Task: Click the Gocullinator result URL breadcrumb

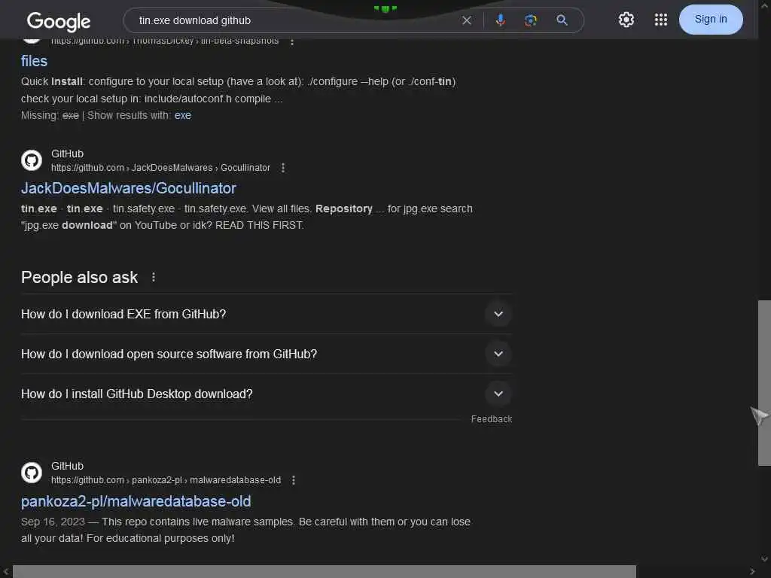Action: [161, 168]
